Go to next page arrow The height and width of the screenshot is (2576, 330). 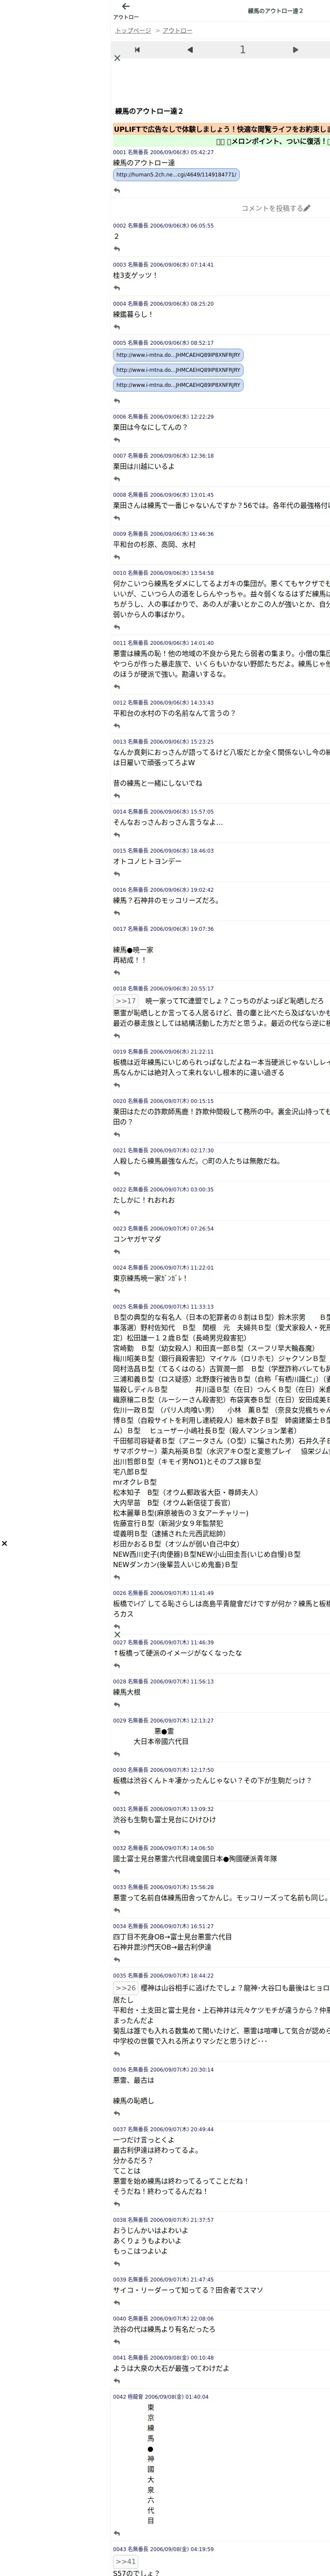click(x=295, y=49)
